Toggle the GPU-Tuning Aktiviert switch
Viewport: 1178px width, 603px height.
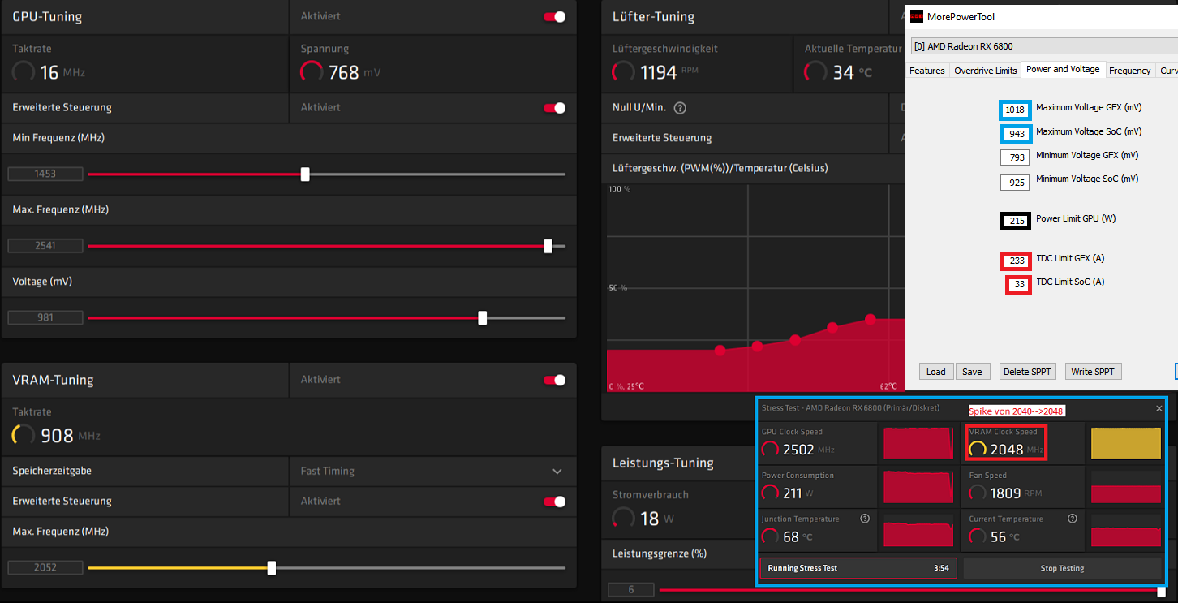(x=555, y=17)
